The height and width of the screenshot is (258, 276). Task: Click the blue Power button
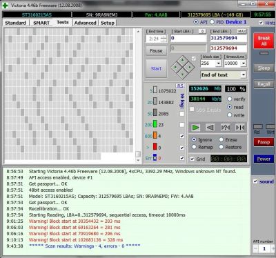coord(264,159)
